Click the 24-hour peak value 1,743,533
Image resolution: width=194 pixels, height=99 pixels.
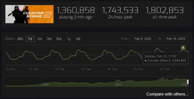click(120, 10)
